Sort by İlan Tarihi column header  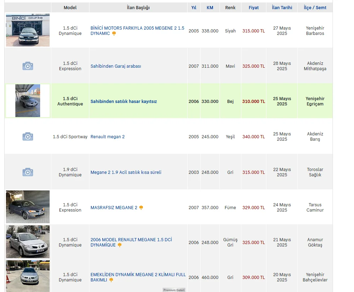(x=282, y=7)
